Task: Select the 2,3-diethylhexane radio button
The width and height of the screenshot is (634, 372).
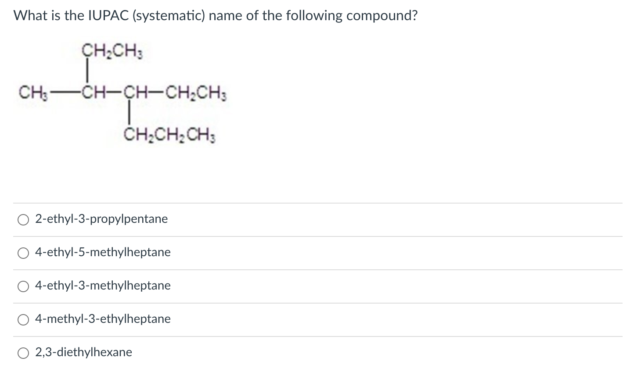Action: point(23,353)
